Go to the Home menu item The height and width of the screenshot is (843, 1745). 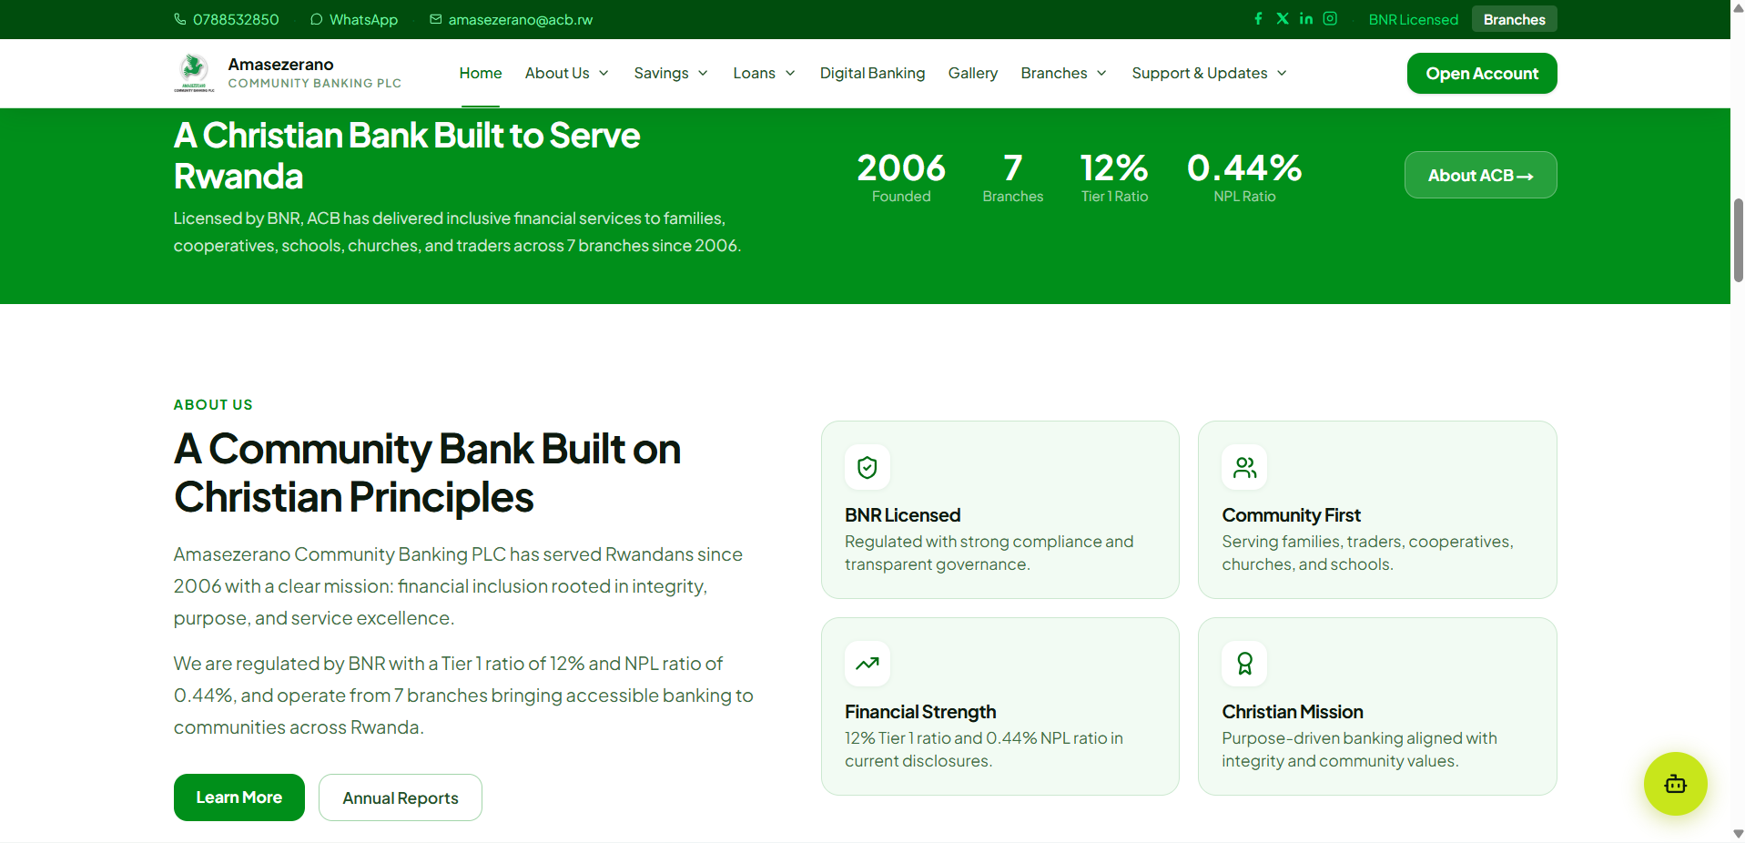click(481, 73)
